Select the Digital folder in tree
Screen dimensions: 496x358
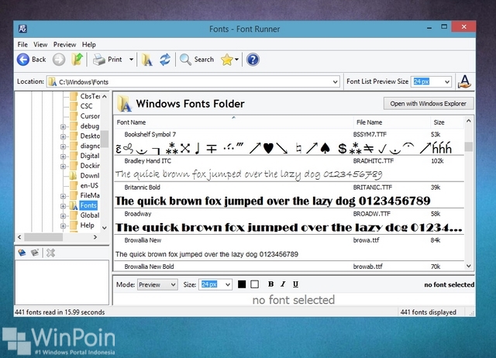point(90,156)
